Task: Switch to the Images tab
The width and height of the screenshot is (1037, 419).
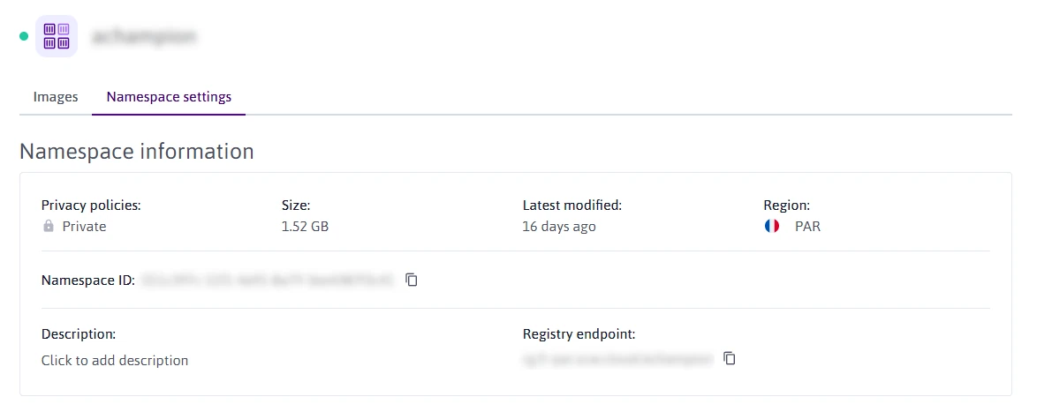Action: (56, 97)
